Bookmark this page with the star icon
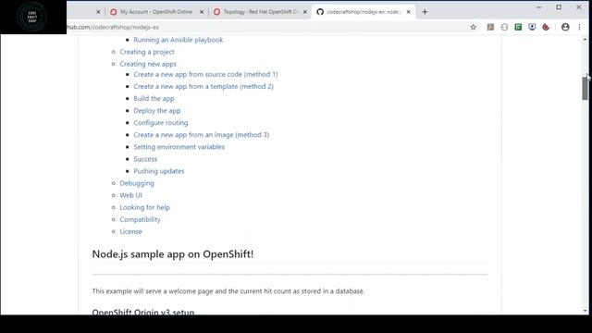 point(473,27)
